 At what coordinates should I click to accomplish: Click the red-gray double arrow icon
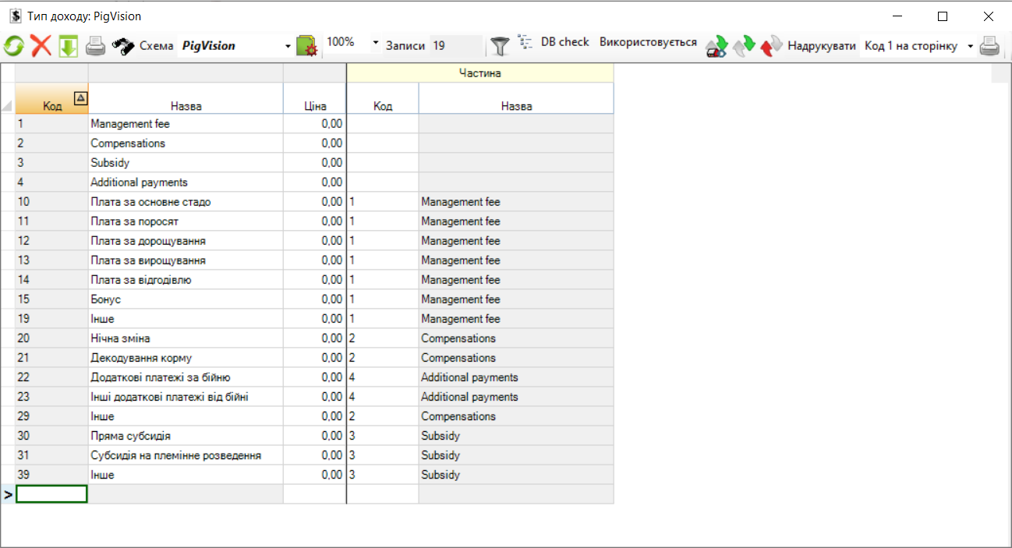pos(771,47)
